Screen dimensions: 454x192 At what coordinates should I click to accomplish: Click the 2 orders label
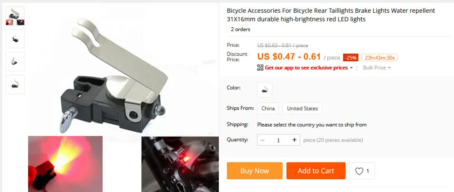tap(240, 29)
